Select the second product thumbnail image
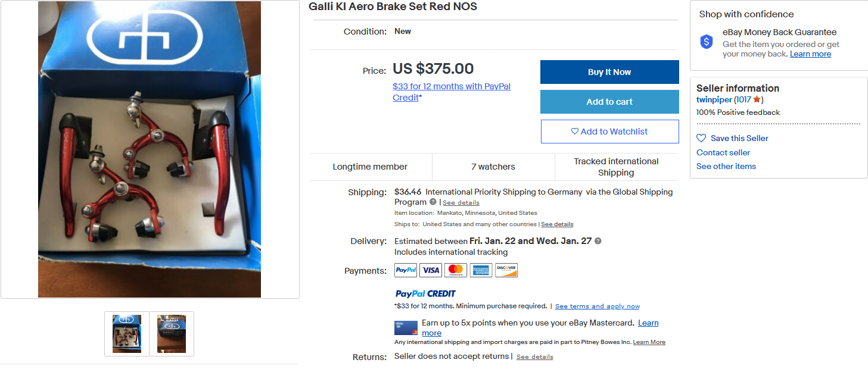 click(172, 334)
